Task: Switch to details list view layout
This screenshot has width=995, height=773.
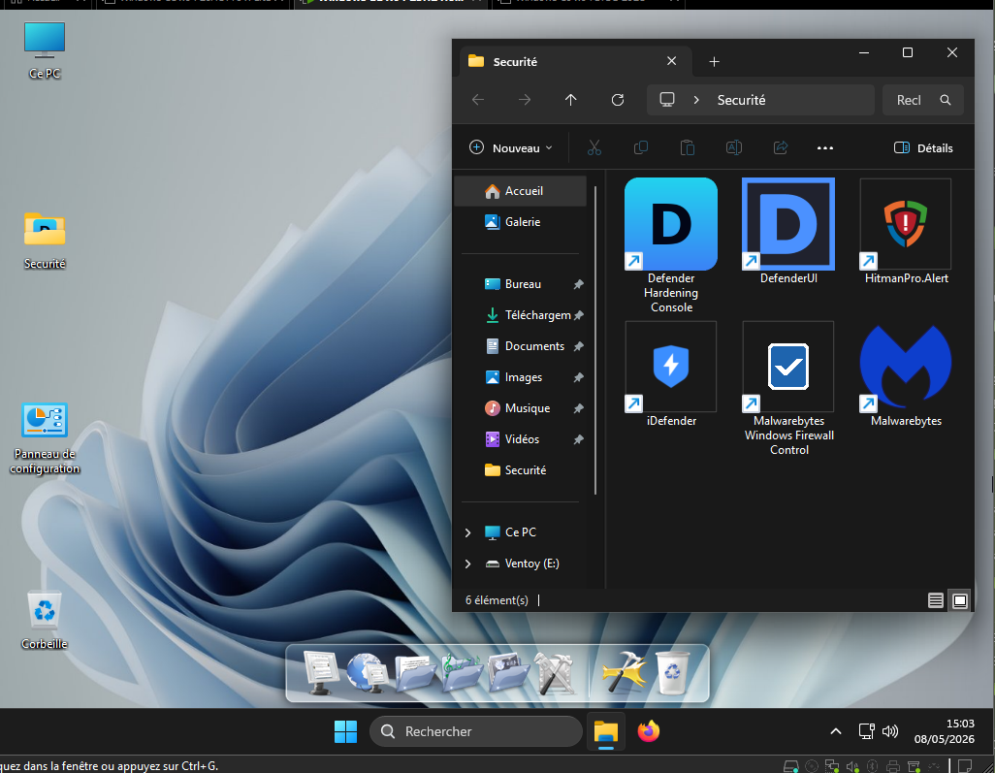Action: tap(935, 600)
